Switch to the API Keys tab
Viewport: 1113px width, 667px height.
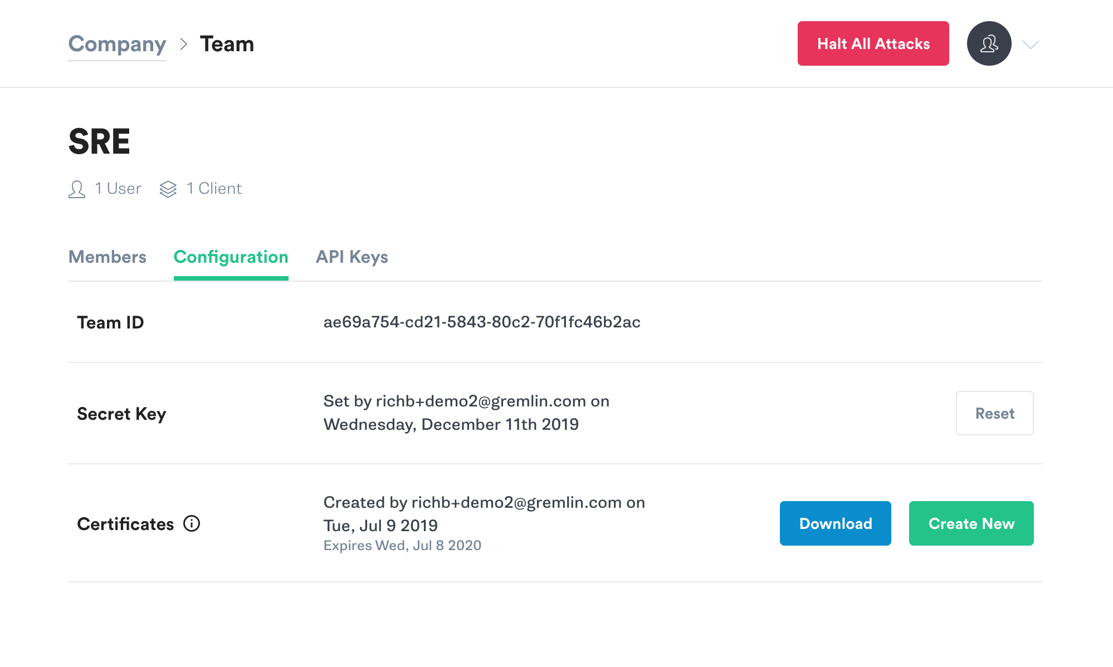point(352,256)
